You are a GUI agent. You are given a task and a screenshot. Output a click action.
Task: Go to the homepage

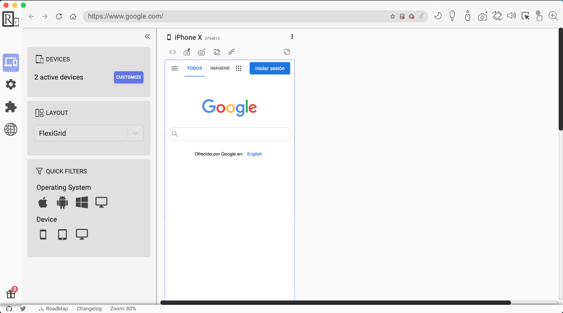coord(73,16)
